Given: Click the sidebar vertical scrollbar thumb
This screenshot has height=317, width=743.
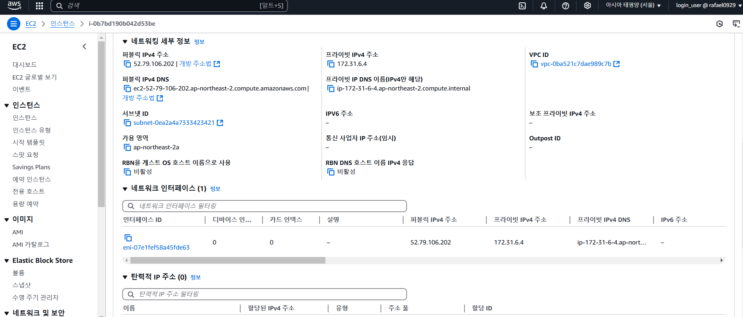Looking at the screenshot, I should (x=102, y=124).
